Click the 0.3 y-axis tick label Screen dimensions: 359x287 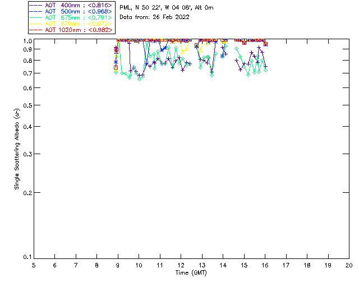(x=27, y=154)
